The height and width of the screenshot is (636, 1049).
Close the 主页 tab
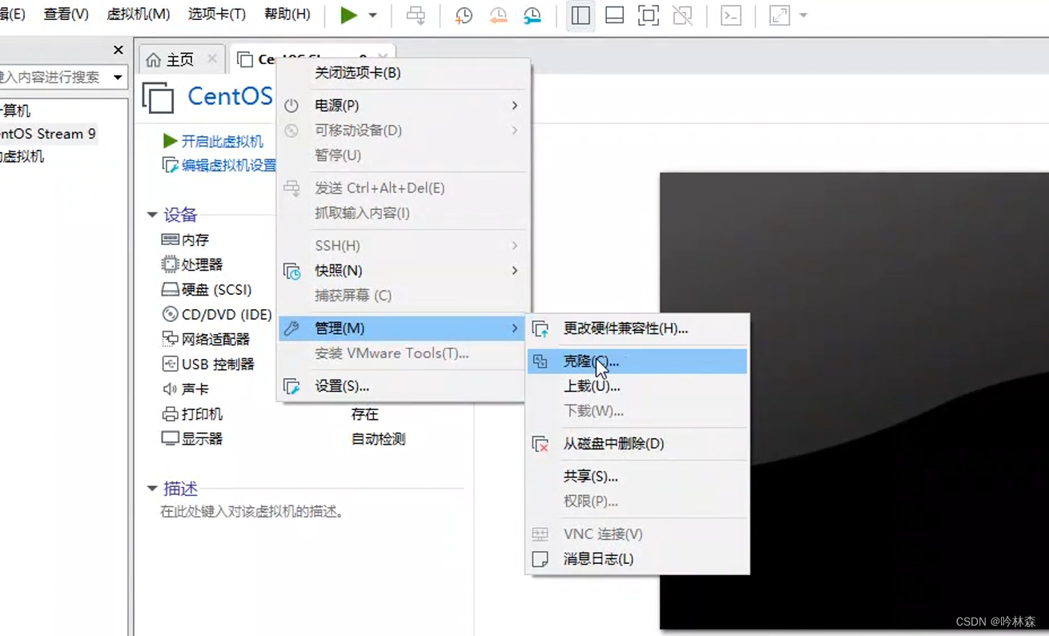[211, 58]
